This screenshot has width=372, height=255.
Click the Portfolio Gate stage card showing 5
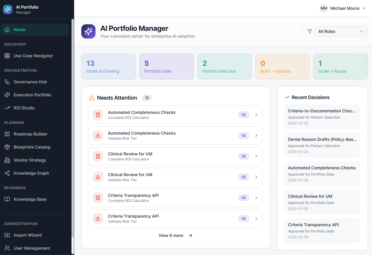166,66
